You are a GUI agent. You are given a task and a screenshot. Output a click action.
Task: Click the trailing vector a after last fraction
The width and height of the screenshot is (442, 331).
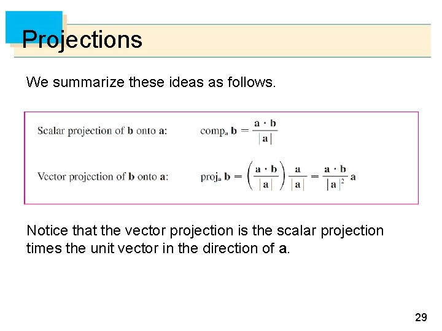tap(354, 177)
